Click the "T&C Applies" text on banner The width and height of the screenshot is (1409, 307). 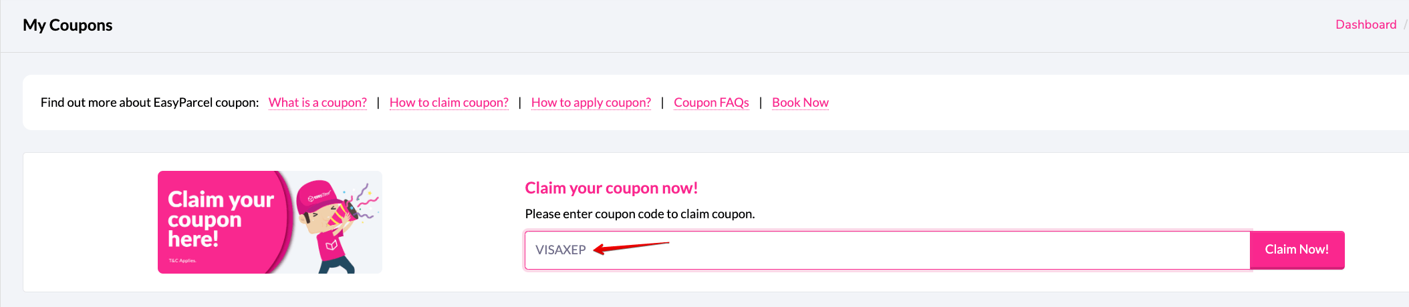(x=182, y=261)
